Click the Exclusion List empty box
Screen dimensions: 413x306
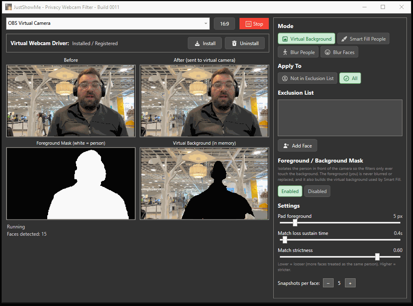click(340, 118)
